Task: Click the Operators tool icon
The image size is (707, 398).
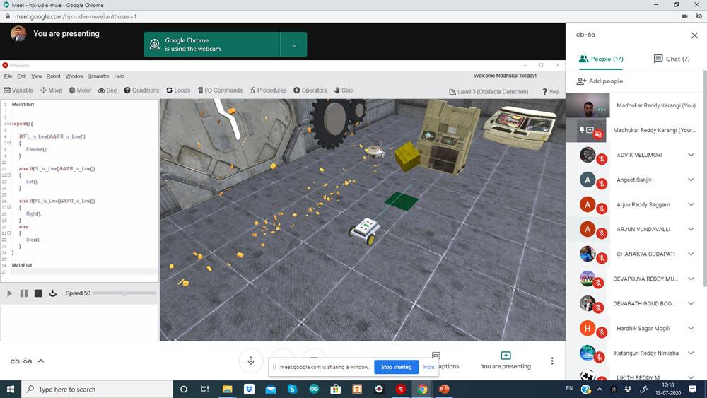Action: coord(310,90)
